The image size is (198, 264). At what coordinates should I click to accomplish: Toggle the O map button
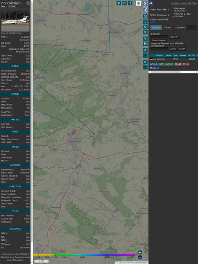(x=145, y=27)
